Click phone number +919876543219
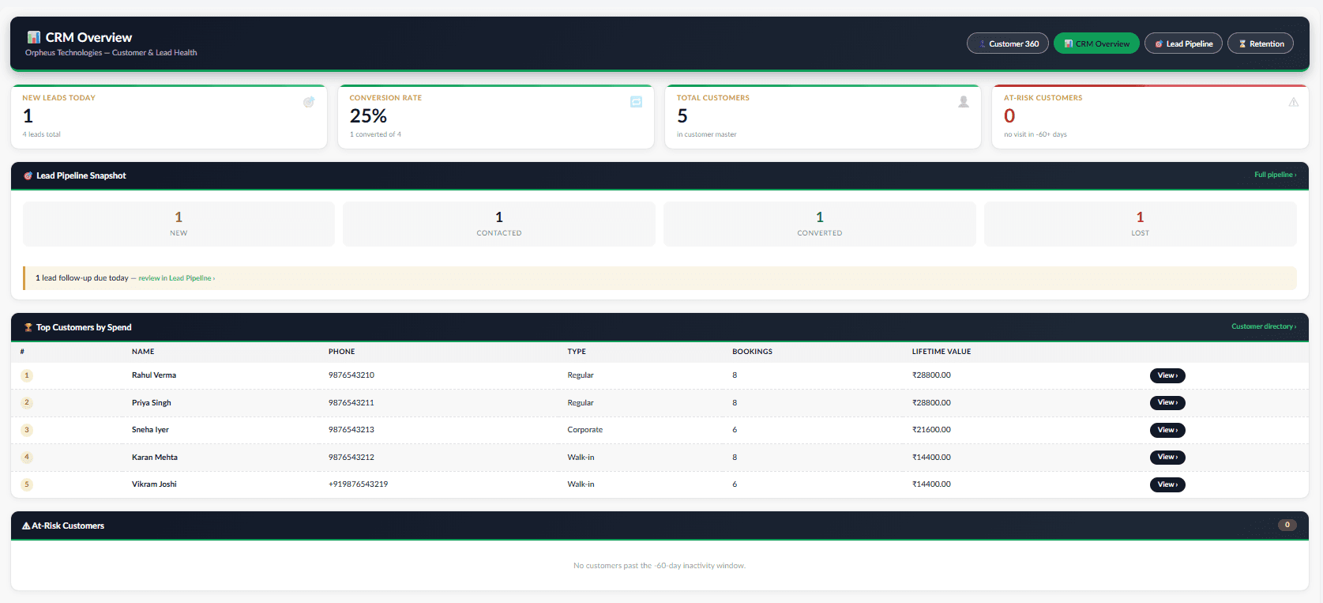This screenshot has height=603, width=1323. [359, 484]
